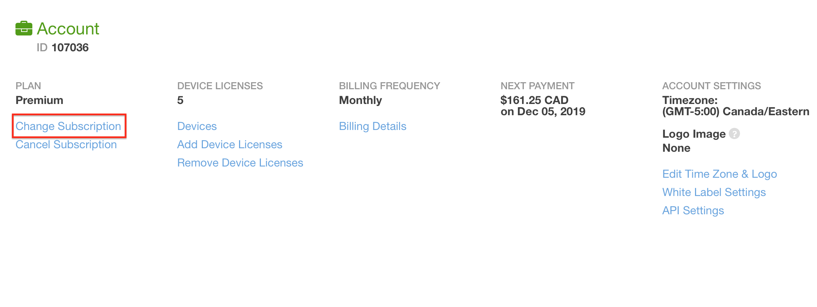Viewport: 817px width, 307px height.
Task: Click the green Account briefcase icon
Action: (24, 28)
